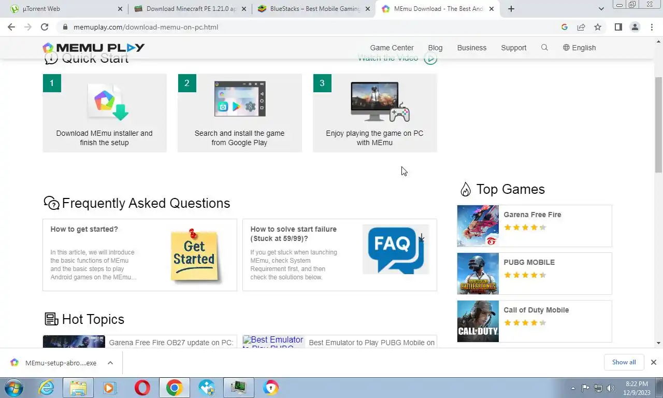Launch Internet Explorer from taskbar
Viewport: 663px width, 398px height.
tap(46, 388)
